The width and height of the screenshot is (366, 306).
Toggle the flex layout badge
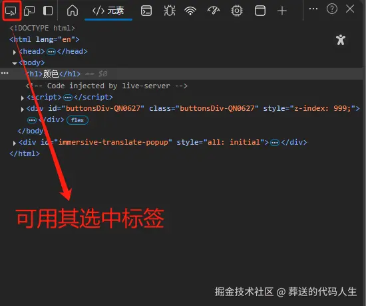pyautogui.click(x=77, y=120)
